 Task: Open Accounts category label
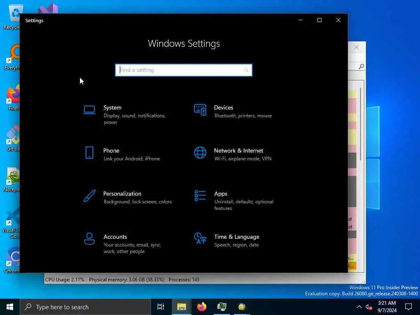115,237
